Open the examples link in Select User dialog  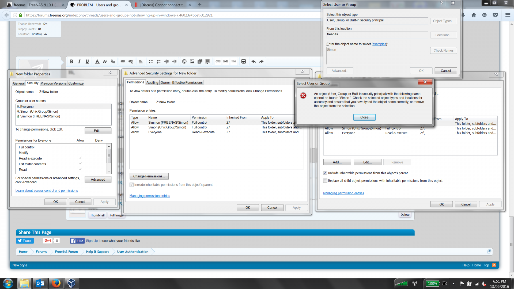379,44
